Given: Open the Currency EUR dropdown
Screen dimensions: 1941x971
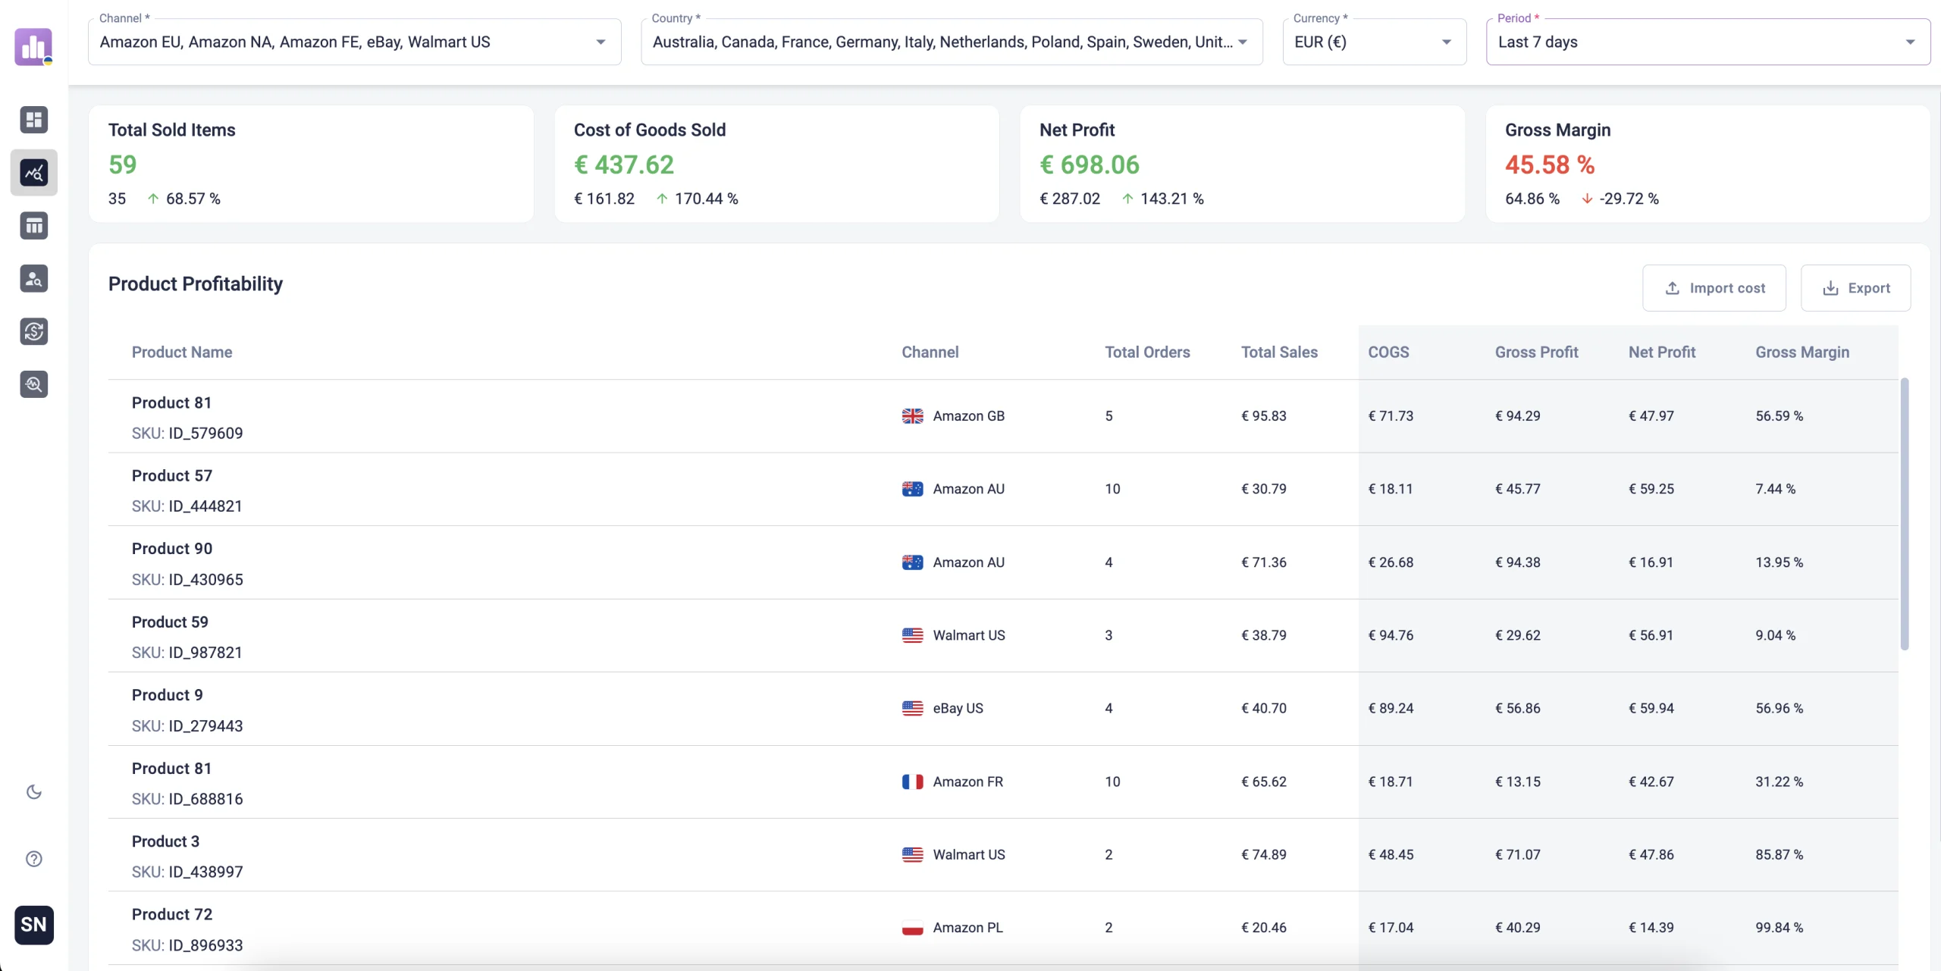Looking at the screenshot, I should 1373,42.
